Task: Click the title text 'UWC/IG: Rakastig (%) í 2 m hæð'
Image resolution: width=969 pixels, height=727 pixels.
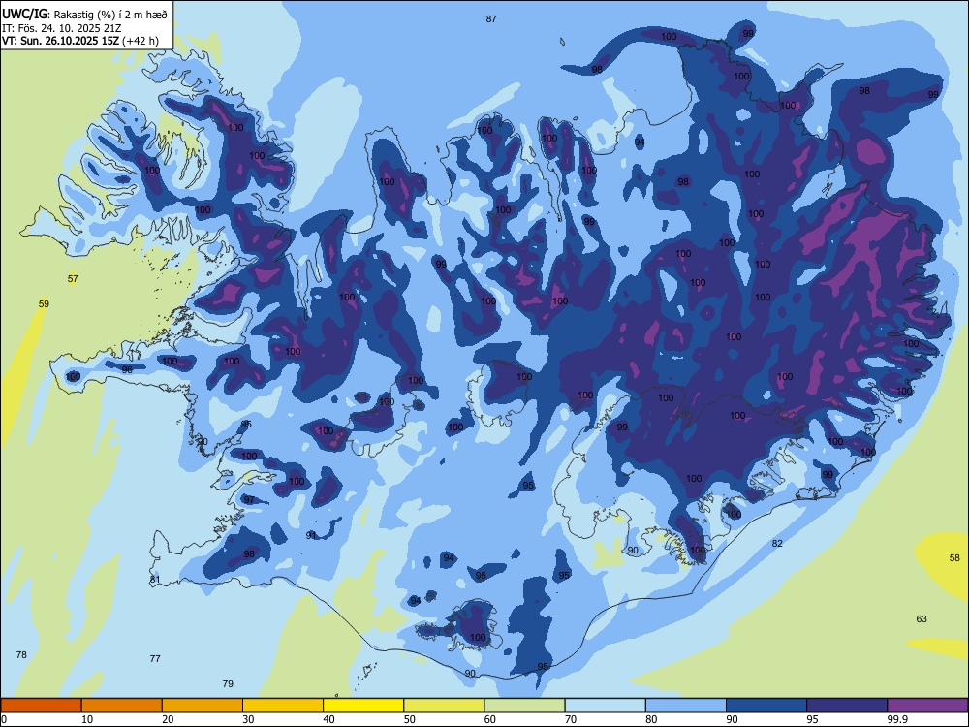Action: [84, 15]
